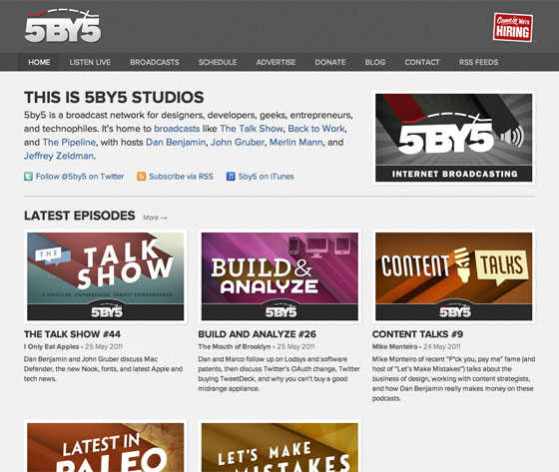The width and height of the screenshot is (559, 472).
Task: Click 'I Only Eat Apples' subtitle
Action: coord(51,346)
